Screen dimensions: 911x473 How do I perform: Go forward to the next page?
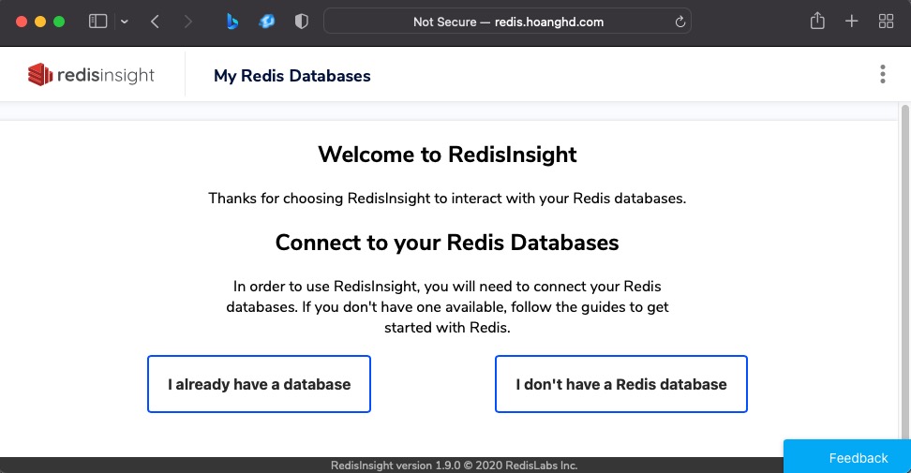click(x=187, y=22)
